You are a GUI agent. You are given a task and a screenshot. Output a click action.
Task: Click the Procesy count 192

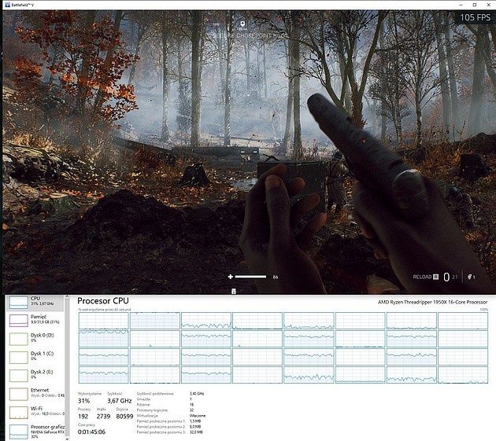tap(83, 417)
